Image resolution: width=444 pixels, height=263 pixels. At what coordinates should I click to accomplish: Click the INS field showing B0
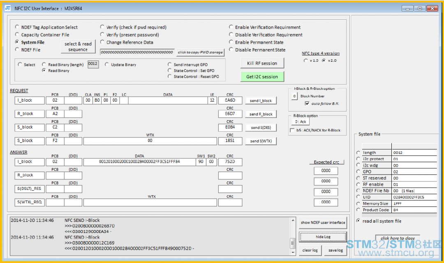point(97,100)
